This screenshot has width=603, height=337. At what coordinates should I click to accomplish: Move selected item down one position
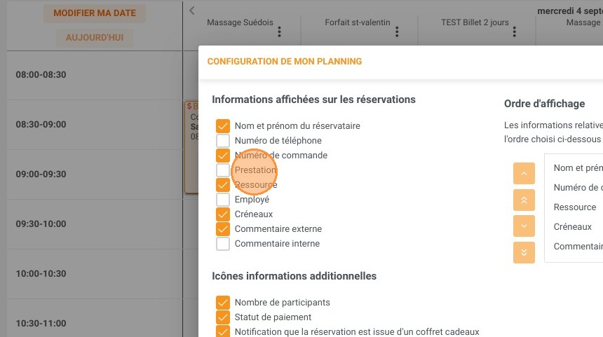tap(524, 226)
